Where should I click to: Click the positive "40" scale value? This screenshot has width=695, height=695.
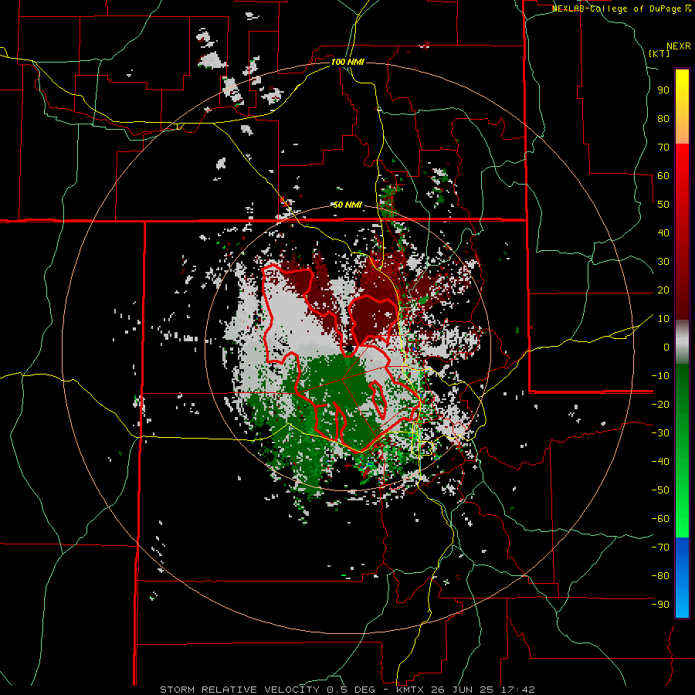[x=663, y=232]
